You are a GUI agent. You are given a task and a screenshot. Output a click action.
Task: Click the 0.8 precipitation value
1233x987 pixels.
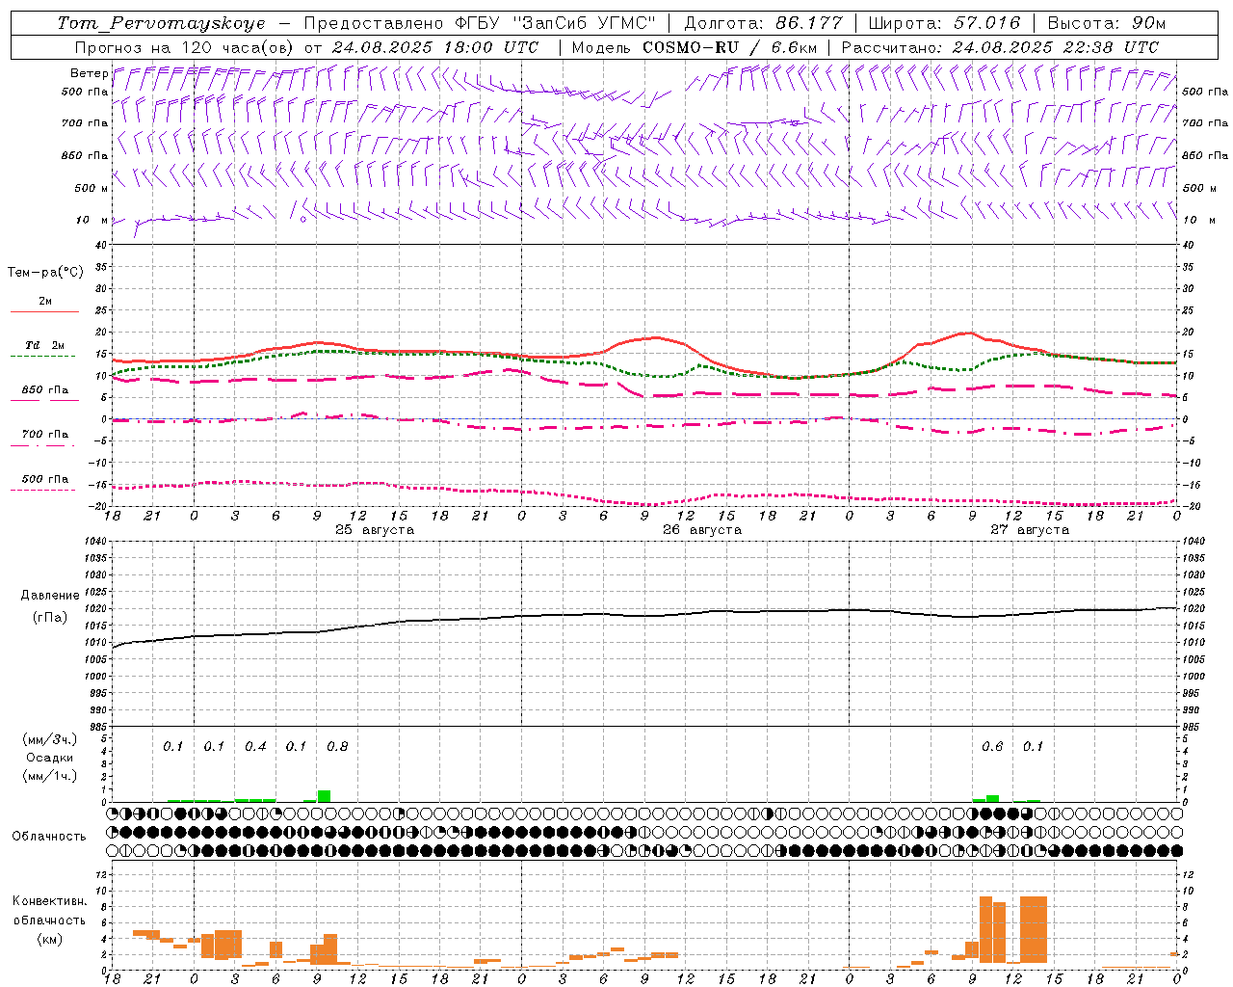337,747
